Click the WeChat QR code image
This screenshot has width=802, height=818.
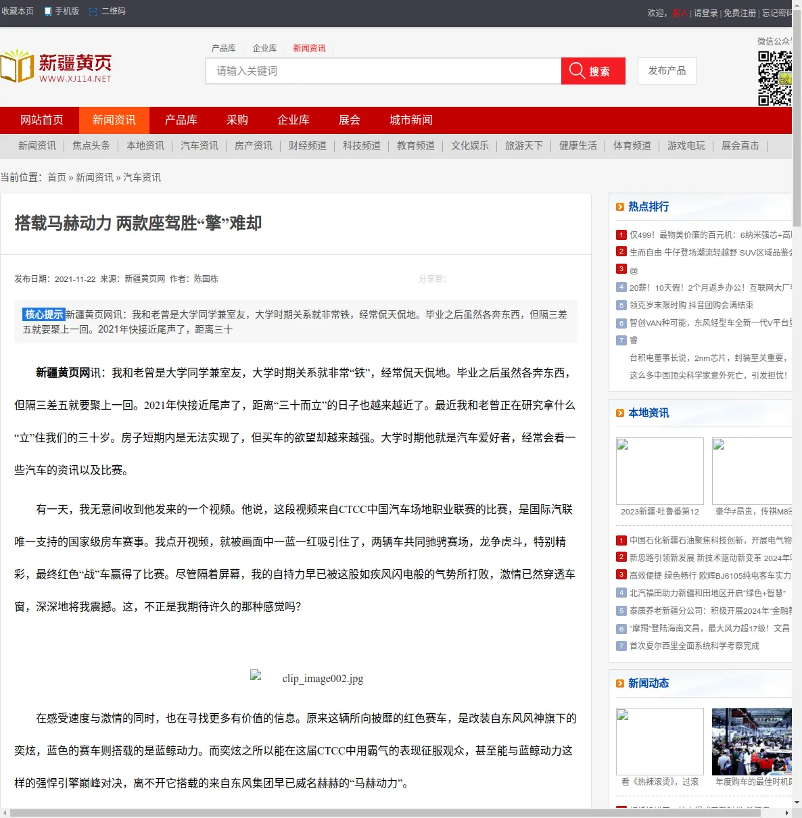pos(775,78)
